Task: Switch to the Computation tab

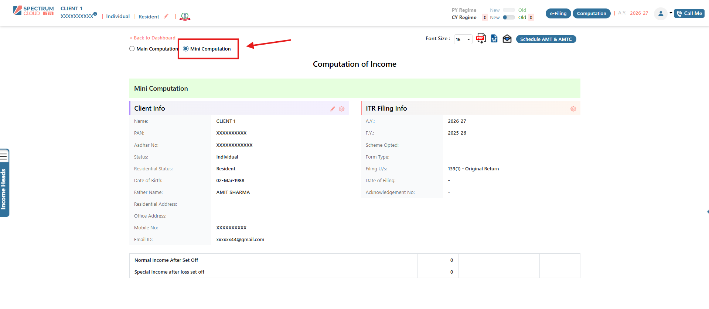Action: click(592, 14)
